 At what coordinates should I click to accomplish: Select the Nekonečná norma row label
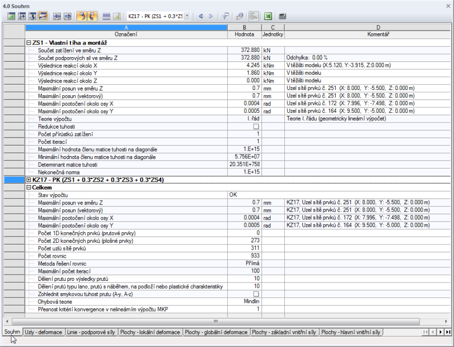59,172
